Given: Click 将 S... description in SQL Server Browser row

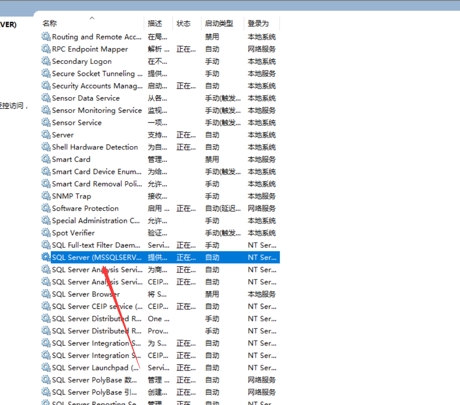Looking at the screenshot, I should click(x=157, y=294).
